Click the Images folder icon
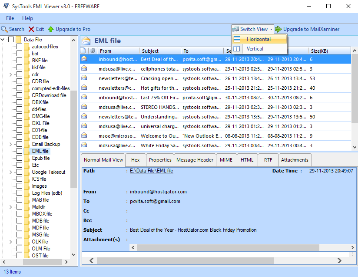358x277 pixels. (27, 186)
